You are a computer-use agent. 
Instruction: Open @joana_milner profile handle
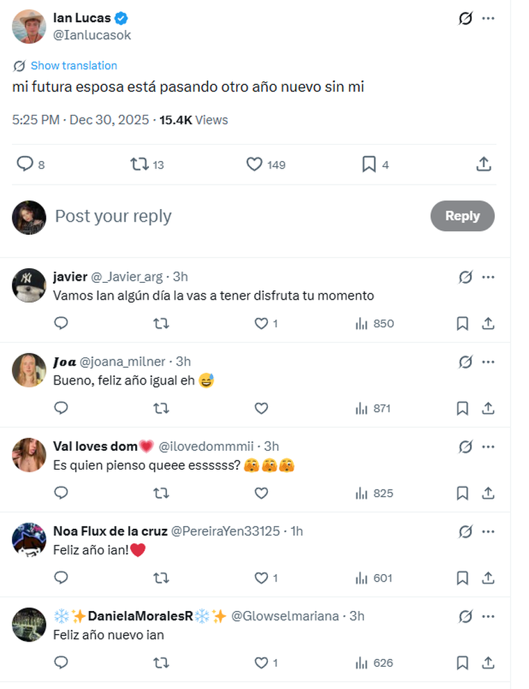(x=123, y=362)
